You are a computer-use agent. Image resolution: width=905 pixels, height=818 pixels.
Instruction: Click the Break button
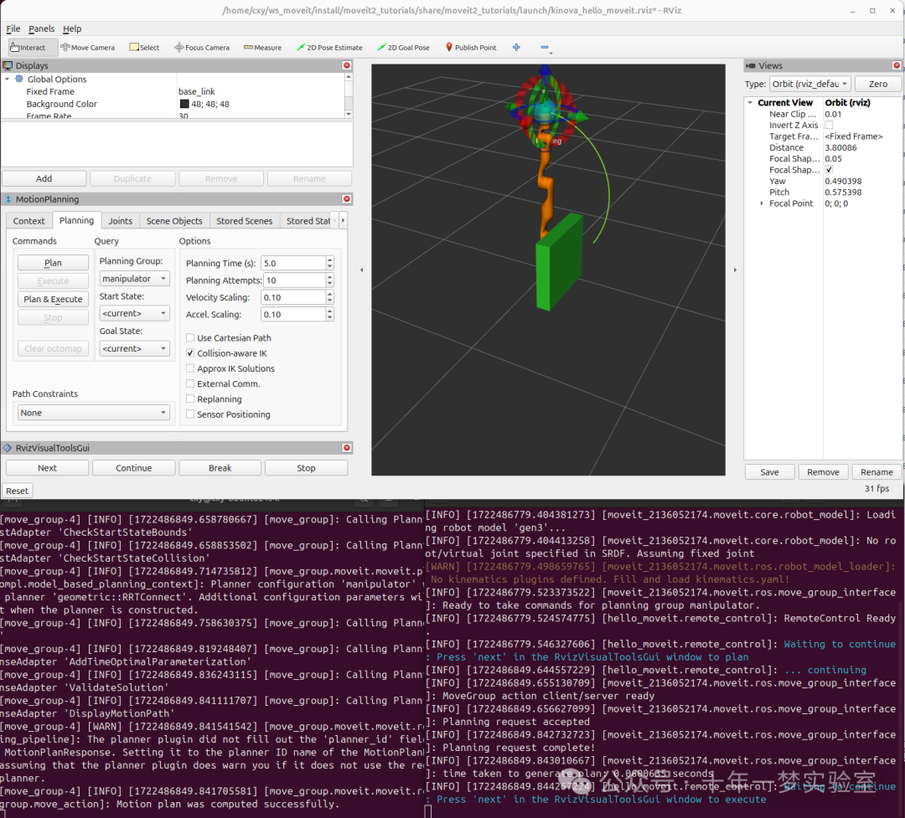tap(220, 468)
